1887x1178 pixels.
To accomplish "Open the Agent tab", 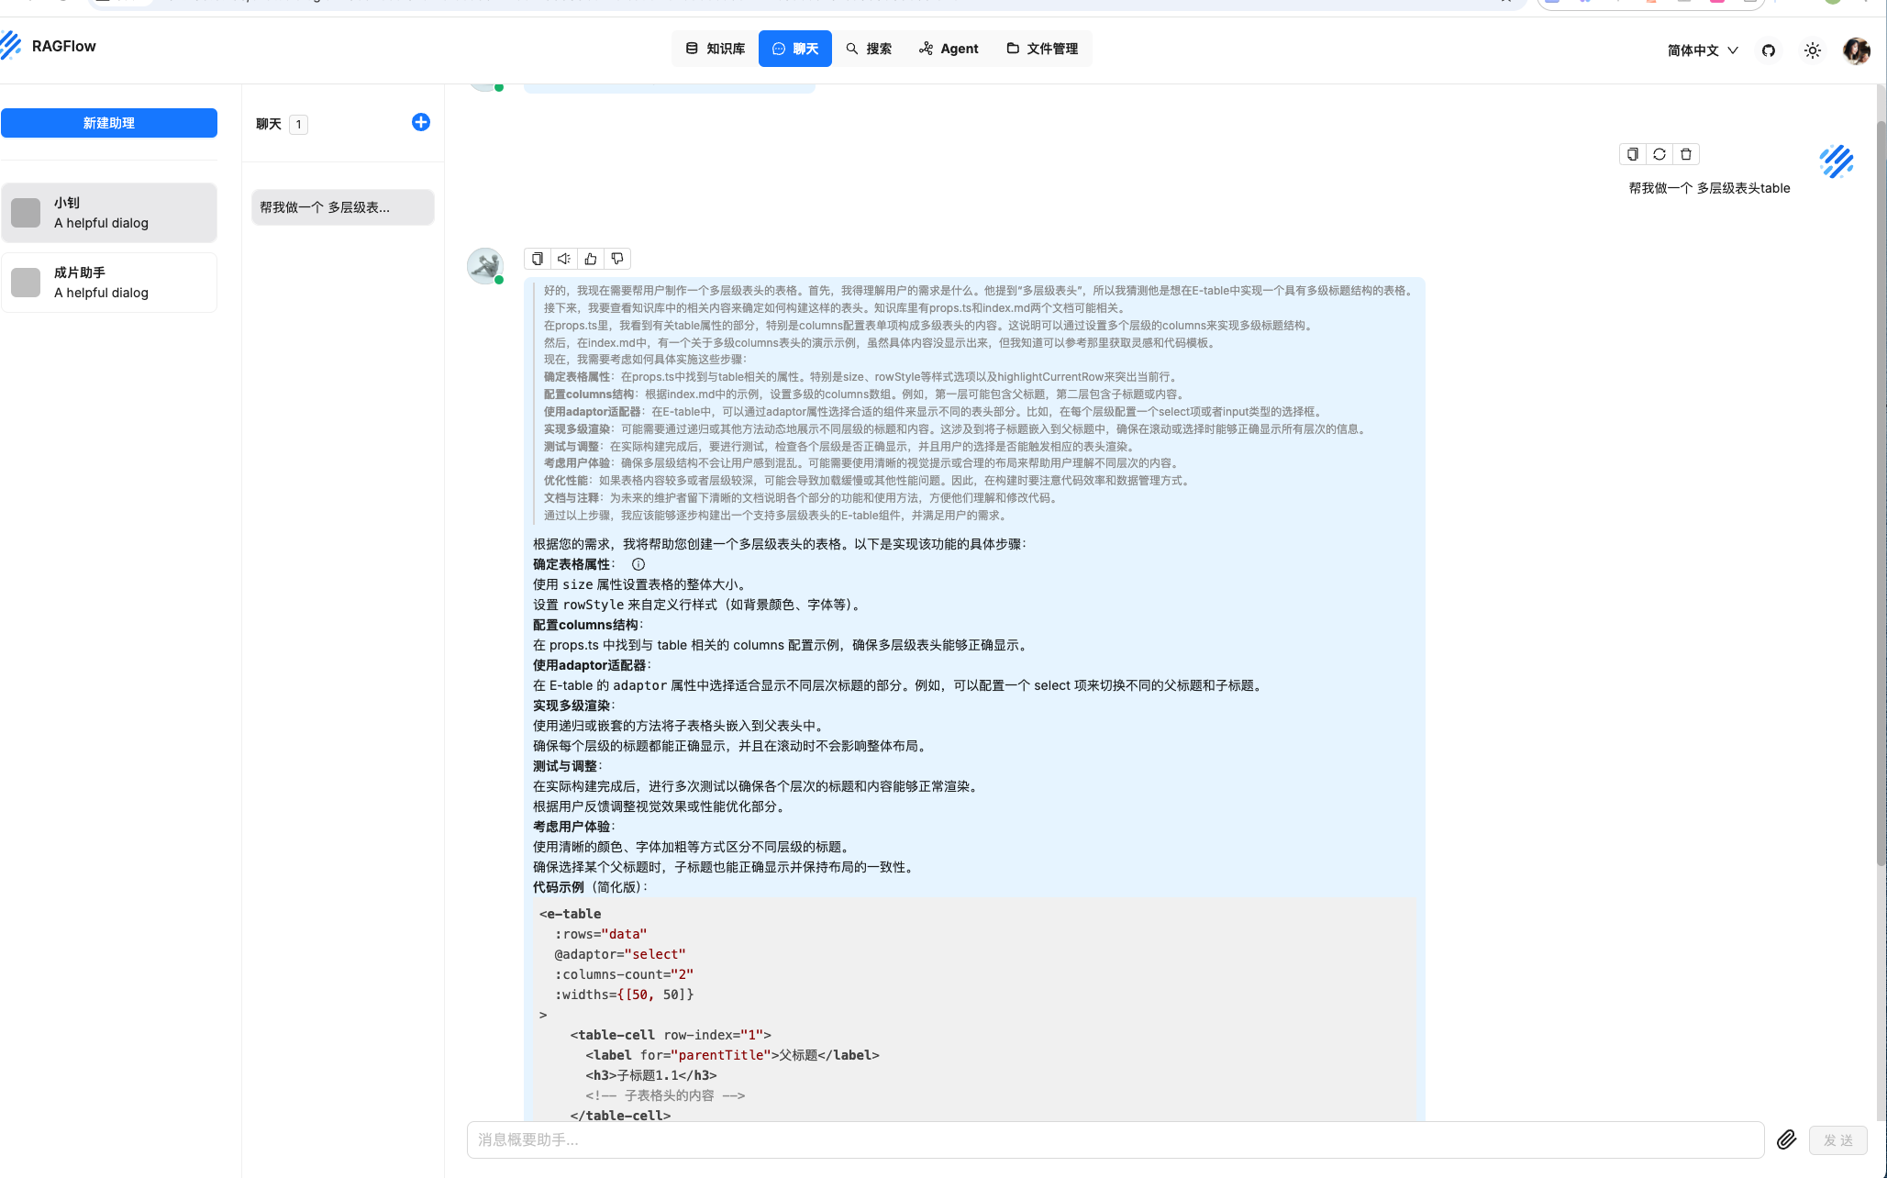I will [x=949, y=49].
